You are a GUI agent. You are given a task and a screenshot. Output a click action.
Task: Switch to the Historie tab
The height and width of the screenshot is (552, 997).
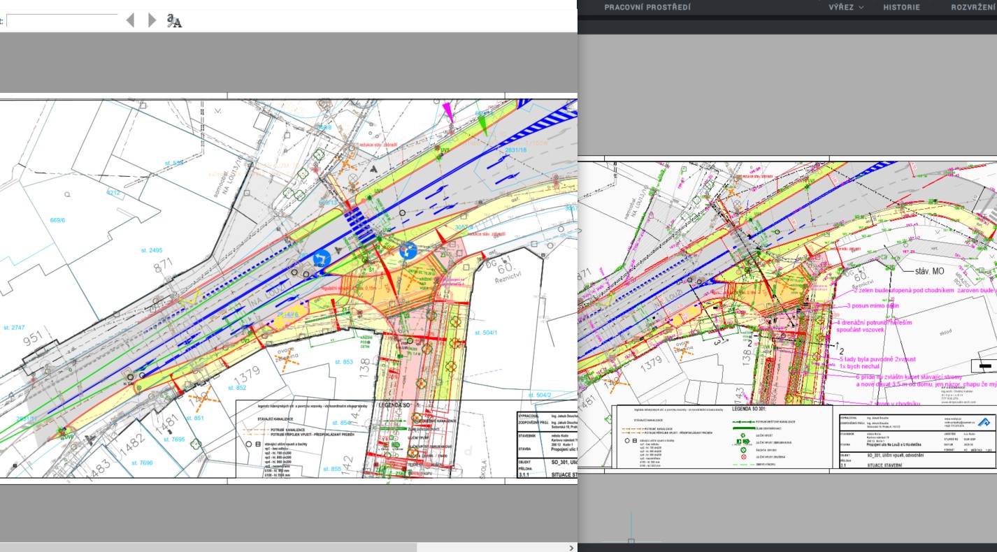point(901,7)
